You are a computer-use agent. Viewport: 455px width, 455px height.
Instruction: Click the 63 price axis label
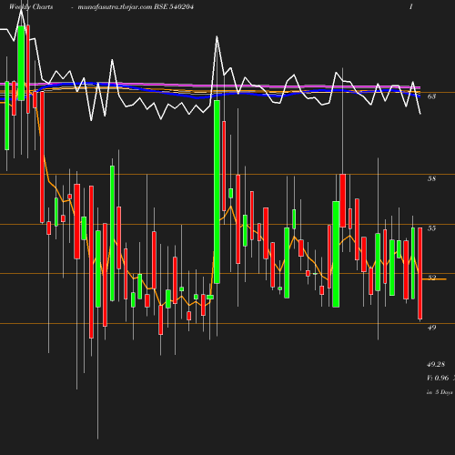(431, 96)
